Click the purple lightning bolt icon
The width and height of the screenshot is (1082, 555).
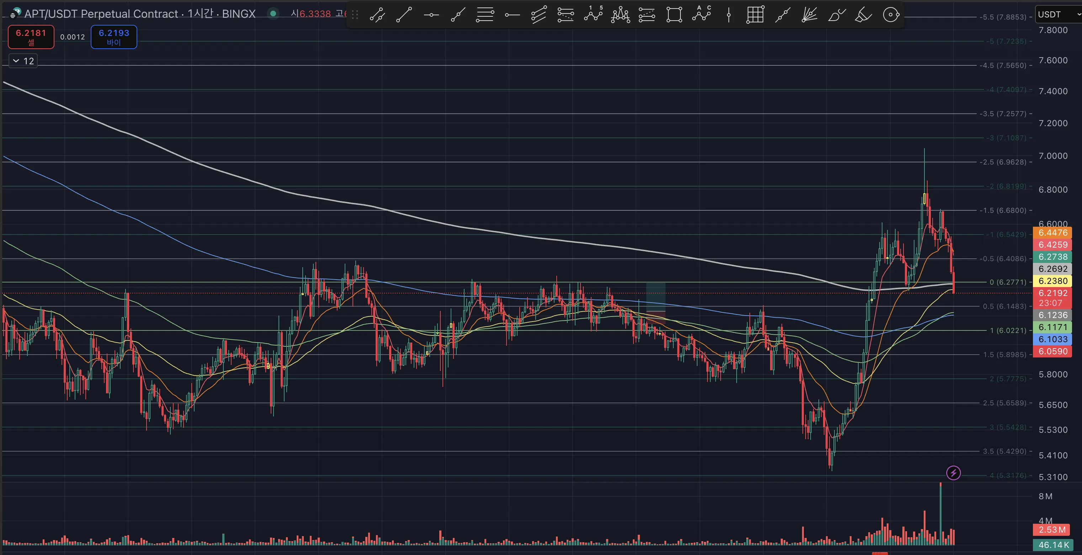pyautogui.click(x=953, y=473)
